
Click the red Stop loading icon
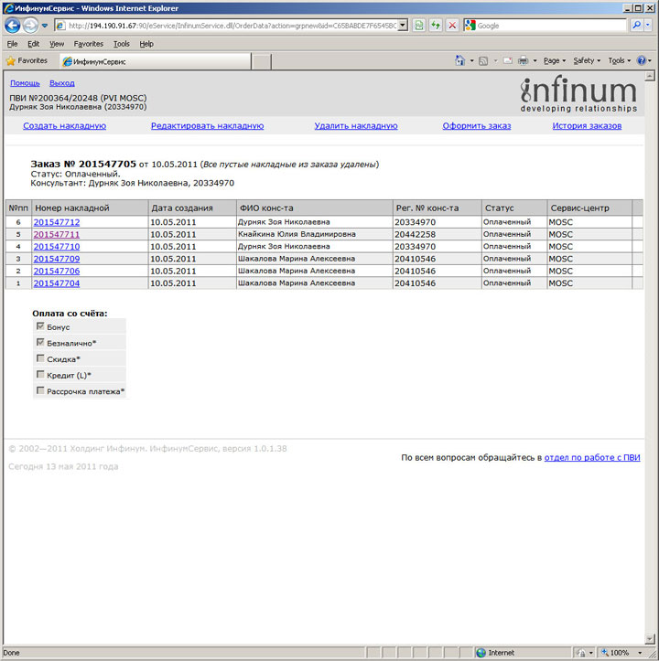point(452,26)
